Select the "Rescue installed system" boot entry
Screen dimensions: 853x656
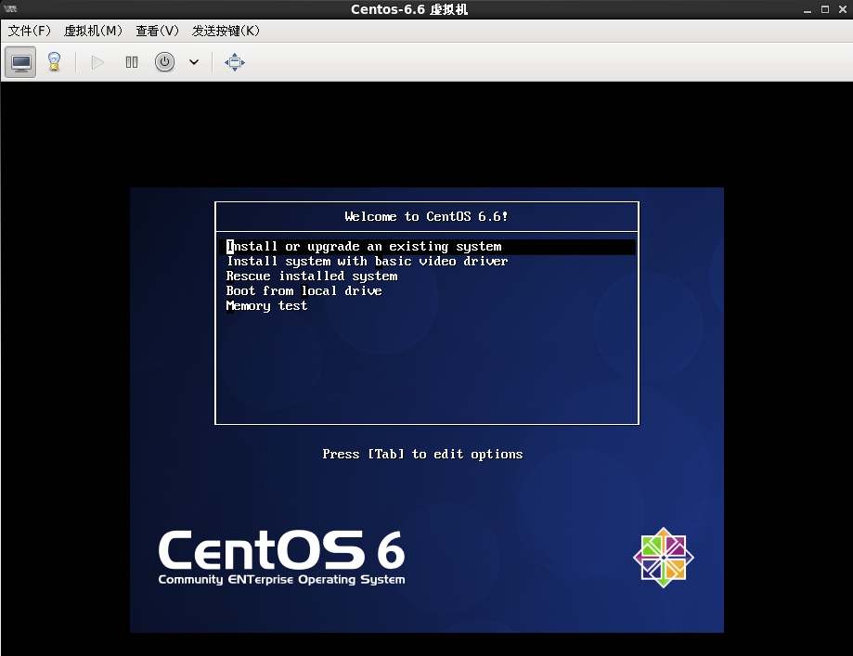click(312, 277)
